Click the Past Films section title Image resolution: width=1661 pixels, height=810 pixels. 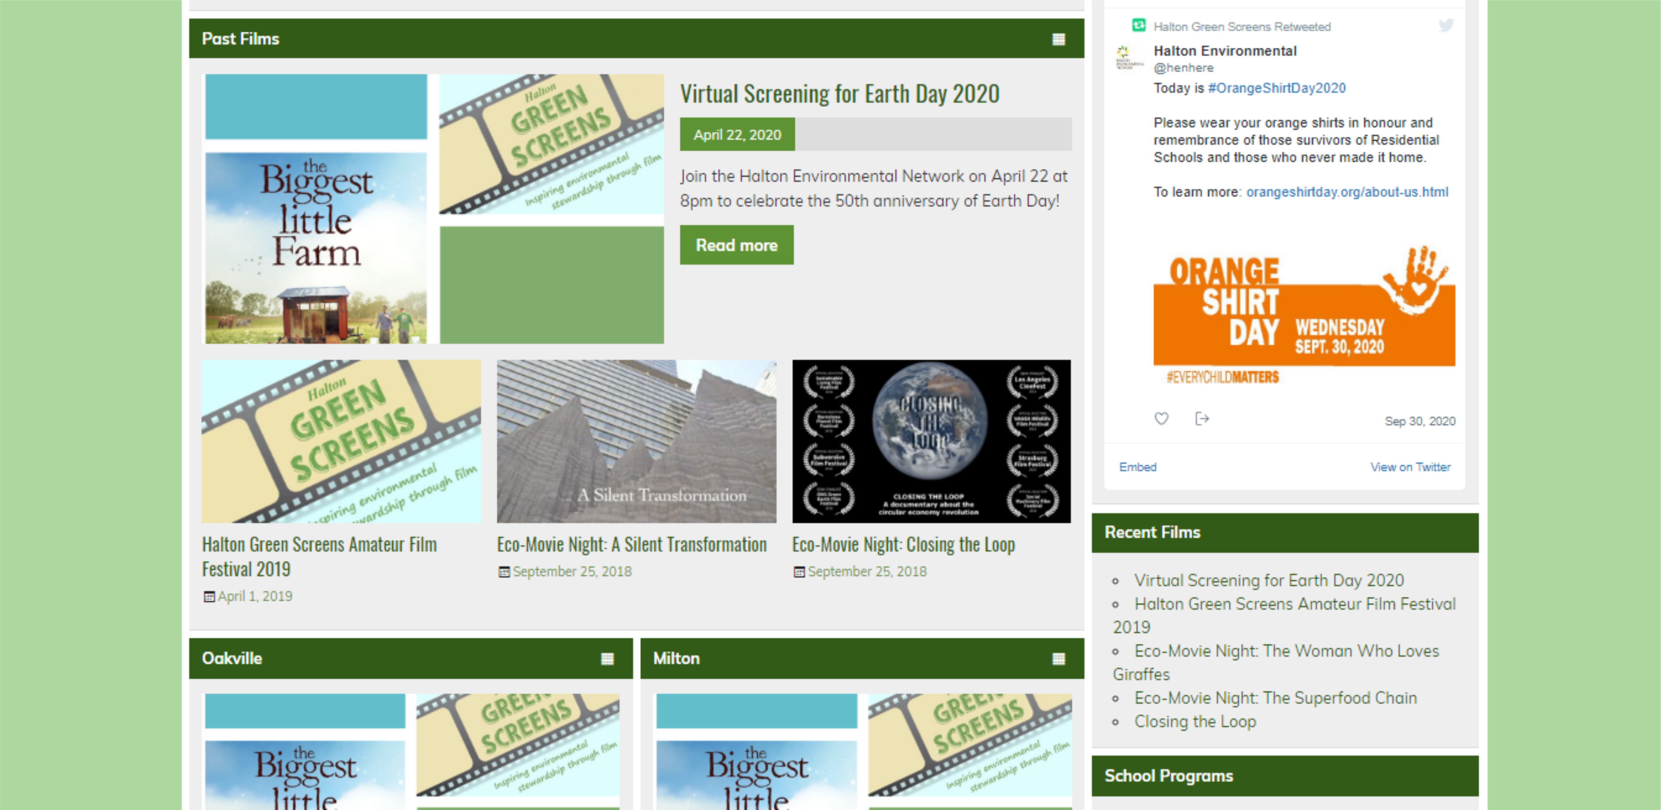240,39
